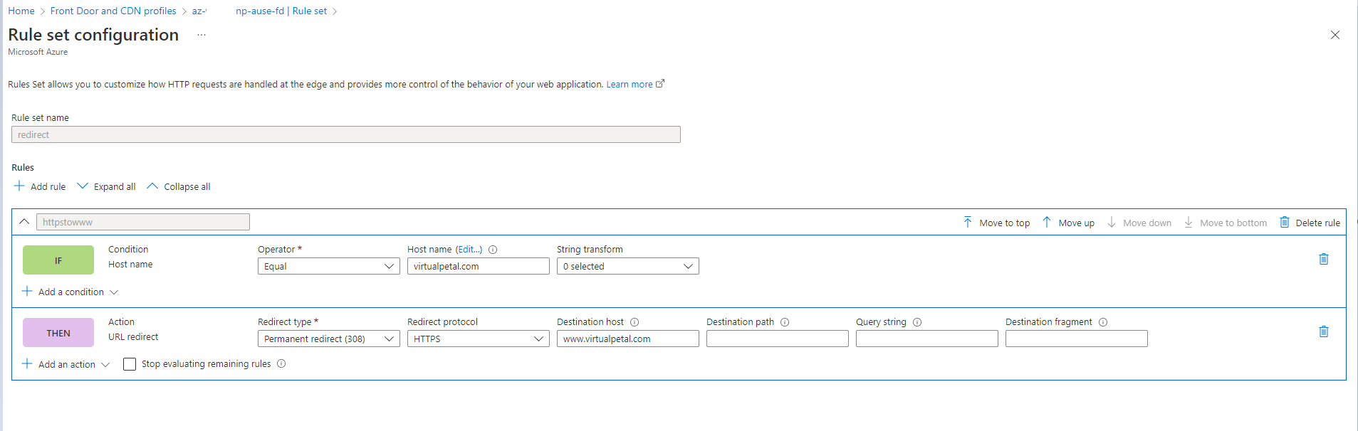Click the Delete rule button
Screen dimensions: 1358x431
tap(1310, 223)
